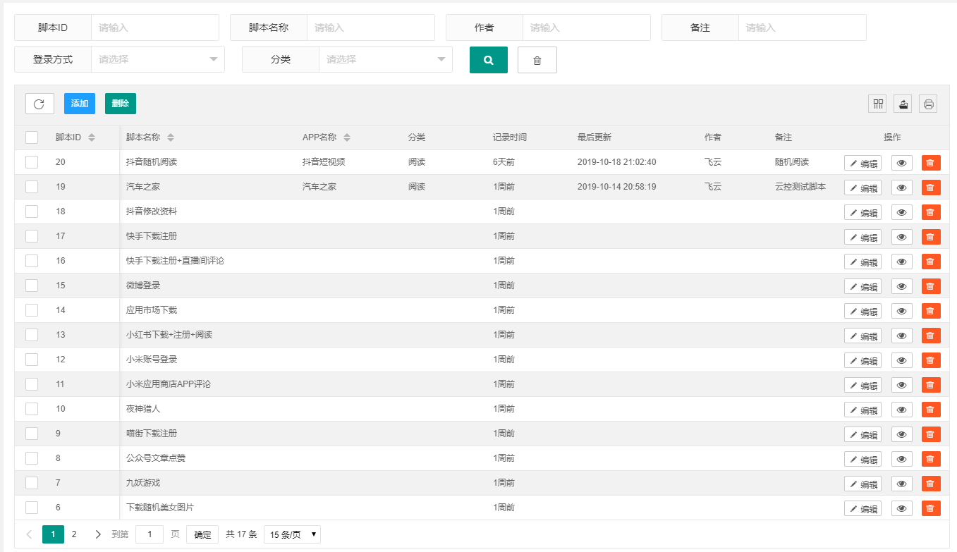Image resolution: width=957 pixels, height=552 pixels.
Task: Open the 分类 dropdown
Action: click(386, 60)
